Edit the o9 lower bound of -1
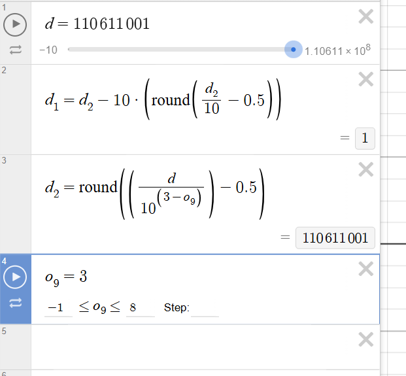This screenshot has width=406, height=376. 58,307
